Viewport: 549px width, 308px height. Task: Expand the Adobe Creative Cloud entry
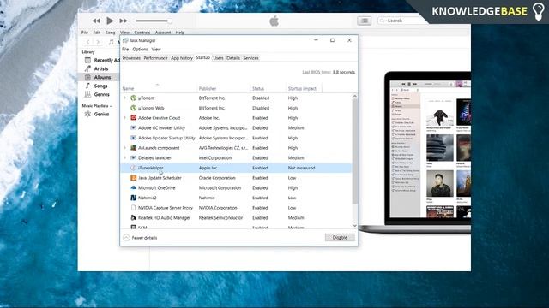(x=125, y=118)
